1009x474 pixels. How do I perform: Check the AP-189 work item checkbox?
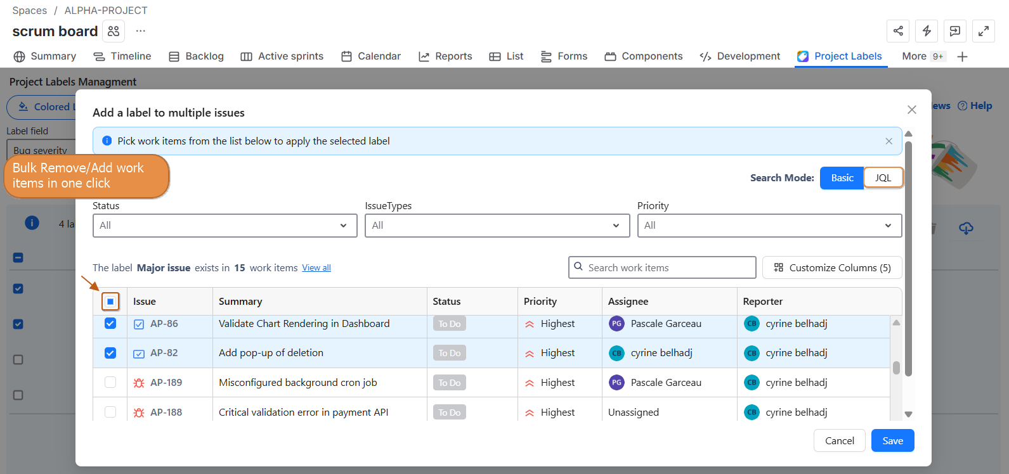[110, 383]
